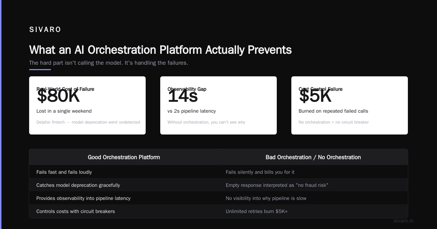Click the 'Fails fast and fails loudly' cell
Screen dimensions: 437x229
coord(124,172)
